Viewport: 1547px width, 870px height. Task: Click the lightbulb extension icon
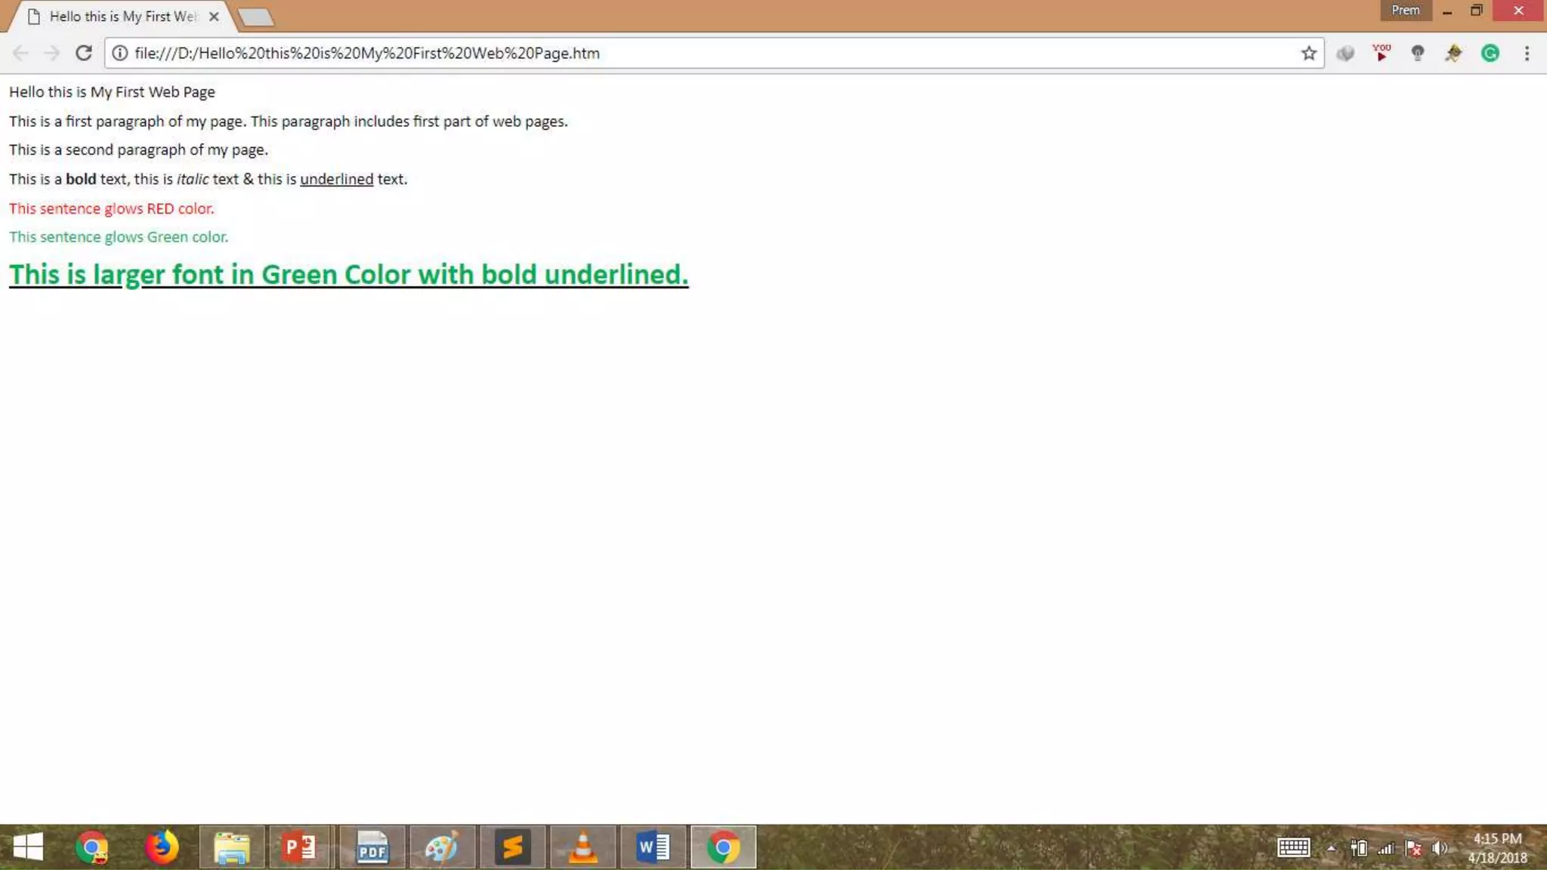(x=1417, y=53)
